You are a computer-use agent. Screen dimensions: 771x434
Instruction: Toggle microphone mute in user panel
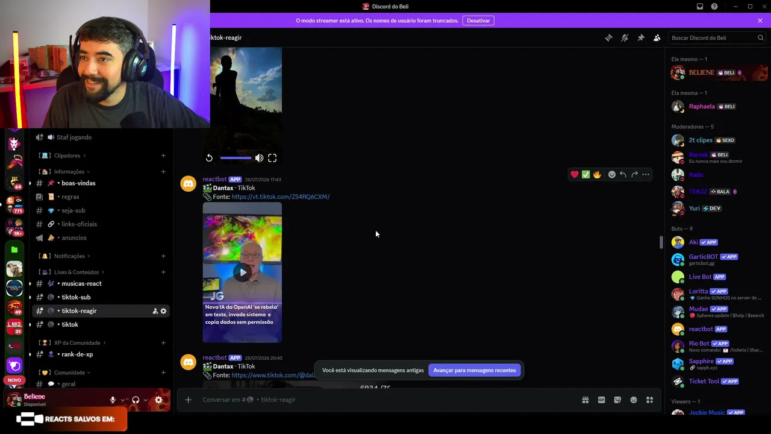click(x=113, y=400)
